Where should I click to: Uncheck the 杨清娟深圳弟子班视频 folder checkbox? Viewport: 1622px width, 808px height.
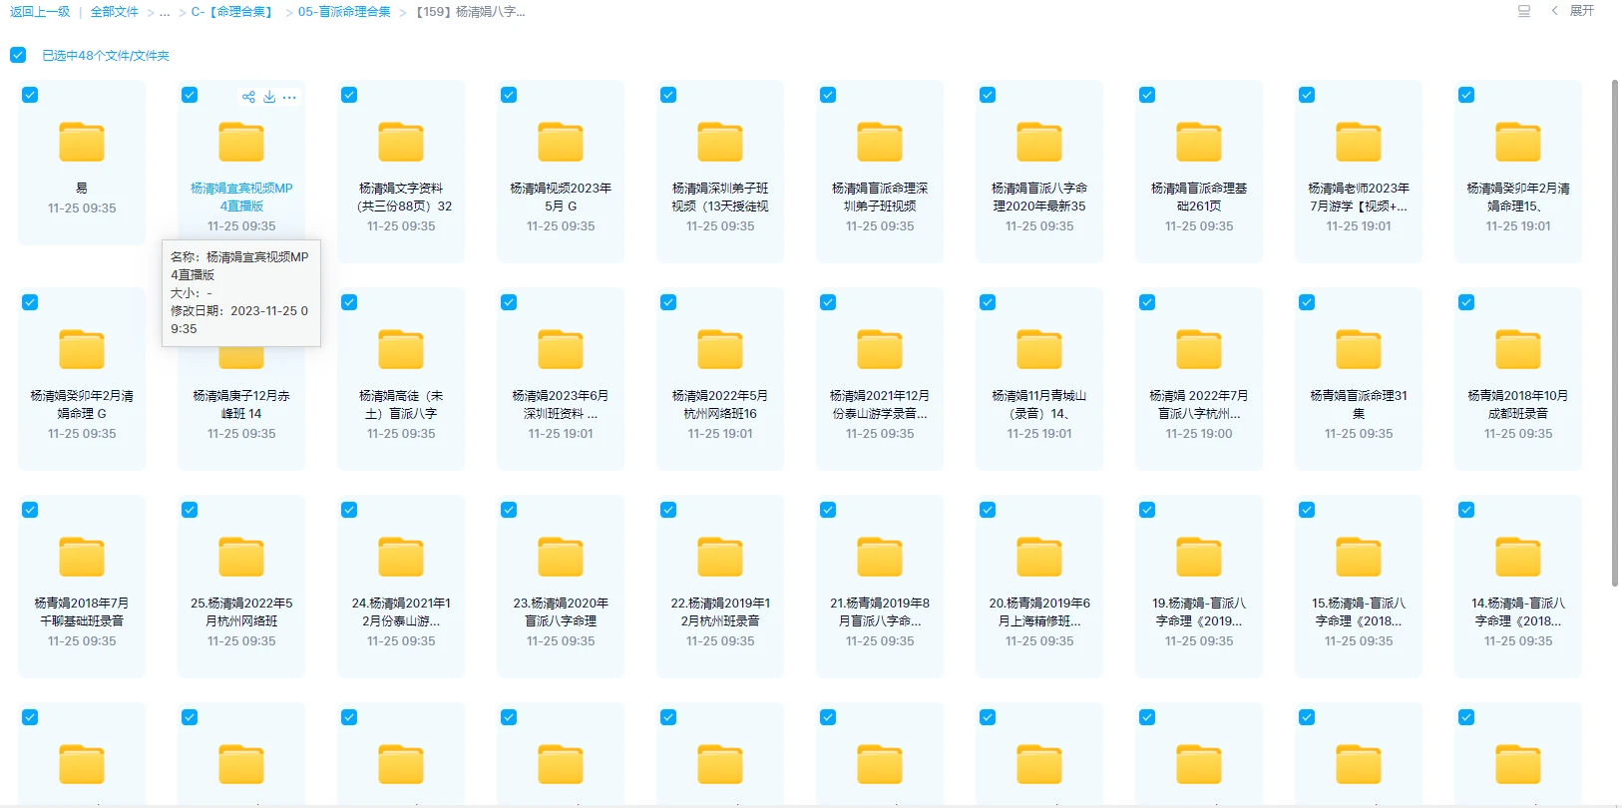[x=668, y=95]
